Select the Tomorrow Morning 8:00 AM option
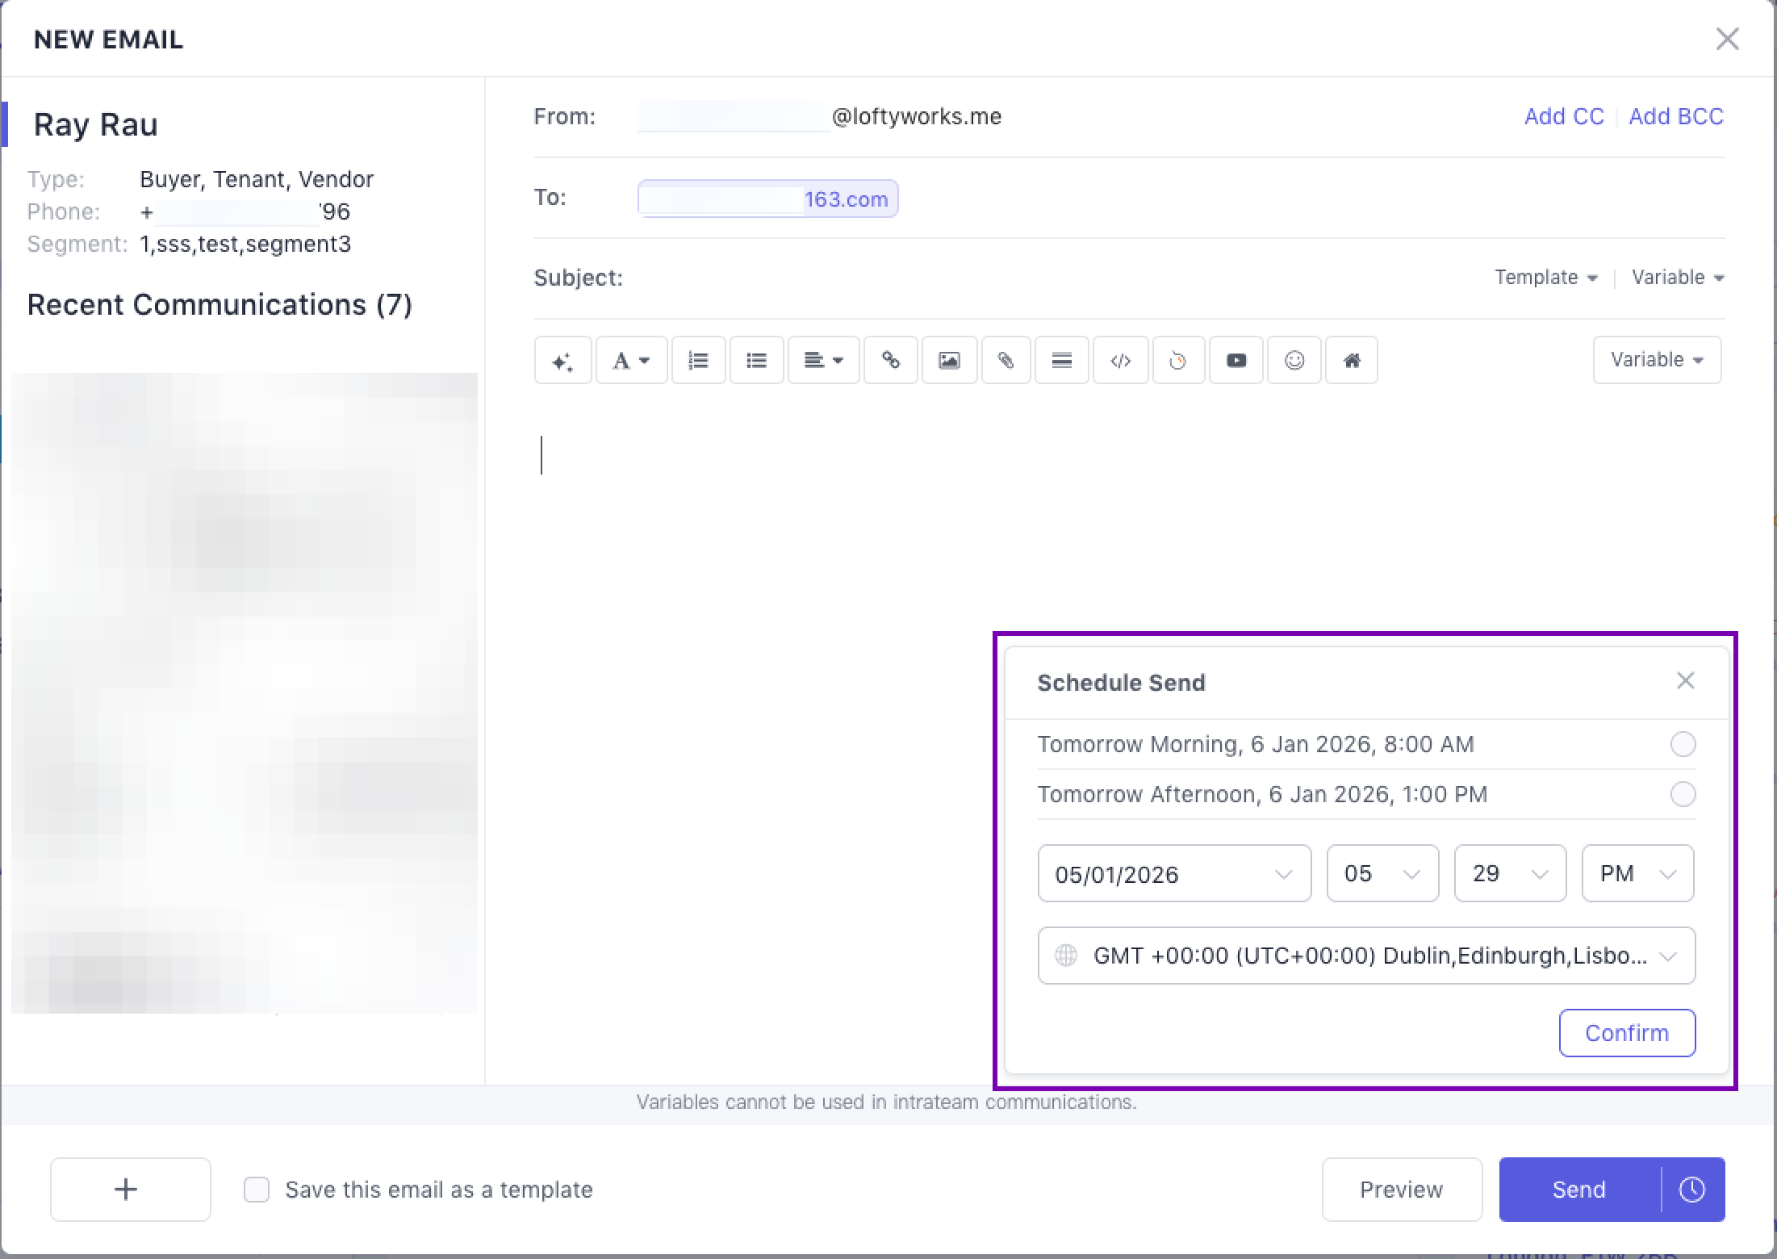Screen dimensions: 1777x1259 coord(1683,744)
